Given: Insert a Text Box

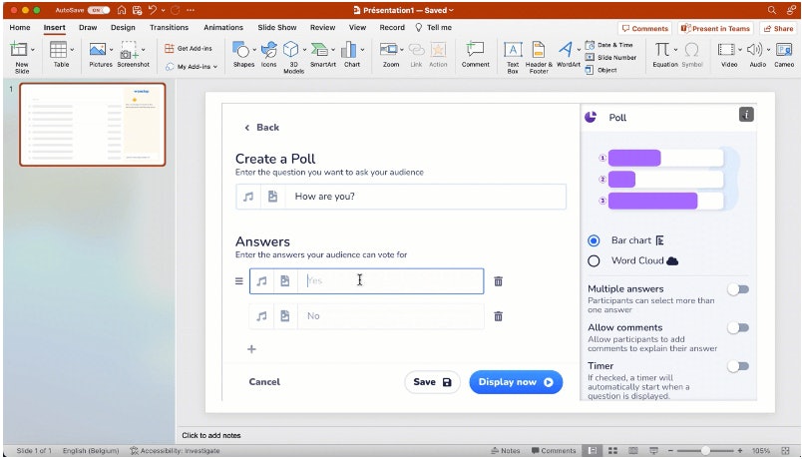Looking at the screenshot, I should point(513,57).
